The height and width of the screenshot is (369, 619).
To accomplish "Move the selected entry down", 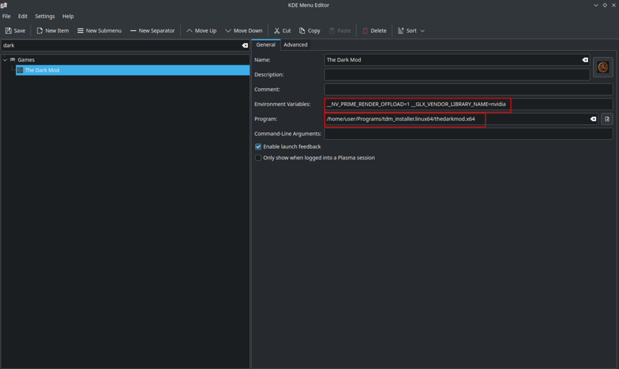I will pyautogui.click(x=244, y=30).
